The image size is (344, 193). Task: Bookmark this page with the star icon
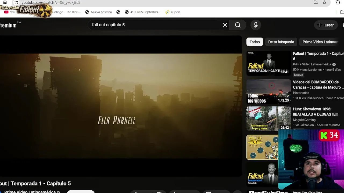point(324,2)
